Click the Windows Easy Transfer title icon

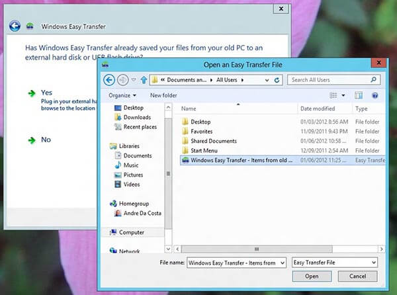pyautogui.click(x=30, y=26)
